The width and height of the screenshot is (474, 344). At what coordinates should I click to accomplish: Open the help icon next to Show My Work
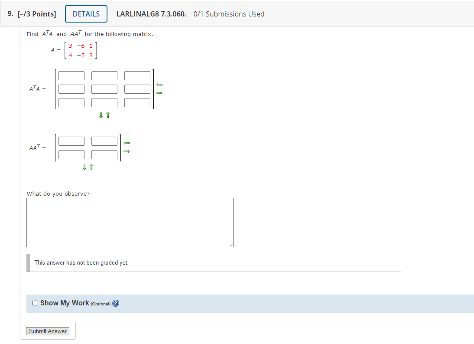tap(115, 303)
